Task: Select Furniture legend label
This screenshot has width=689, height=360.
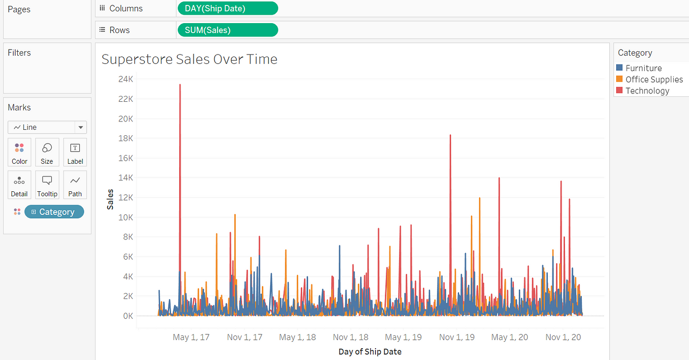Action: (644, 68)
